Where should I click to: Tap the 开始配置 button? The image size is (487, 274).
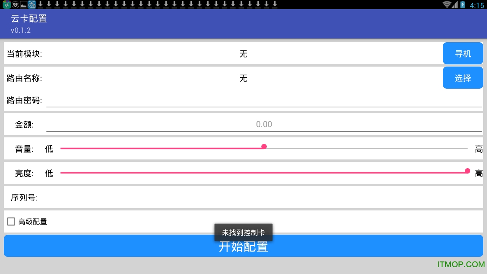[x=243, y=246]
